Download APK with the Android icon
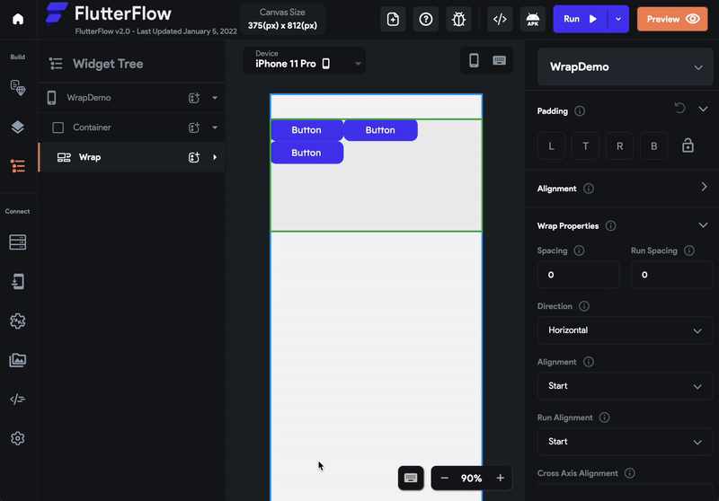The width and height of the screenshot is (719, 501). tap(533, 19)
